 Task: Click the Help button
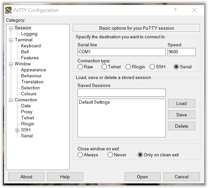pyautogui.click(x=65, y=177)
